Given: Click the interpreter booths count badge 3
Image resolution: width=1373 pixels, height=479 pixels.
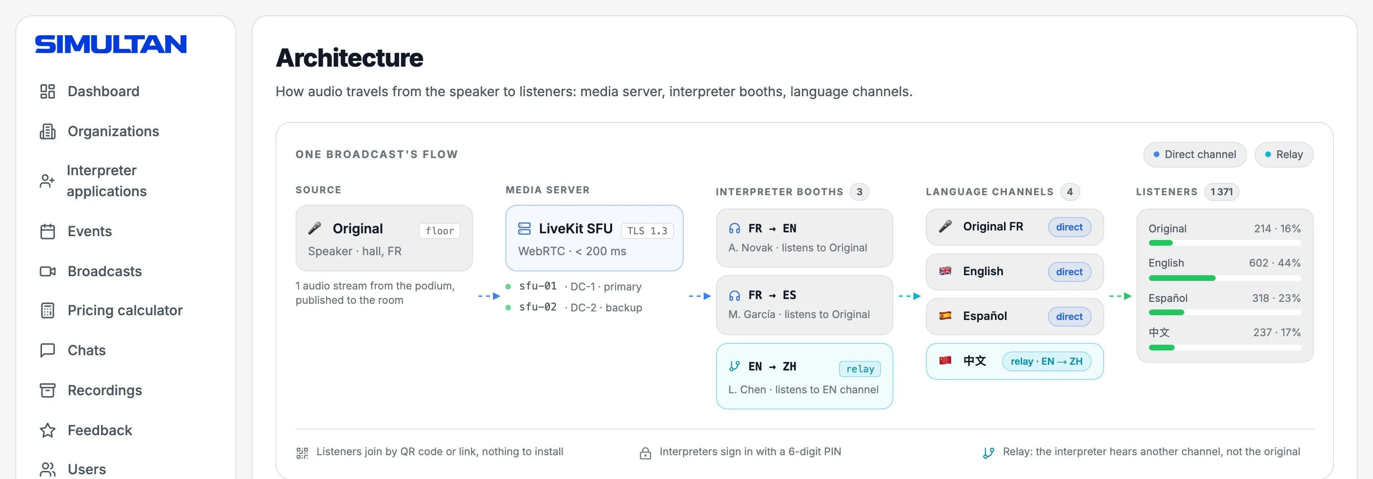Looking at the screenshot, I should pos(859,191).
